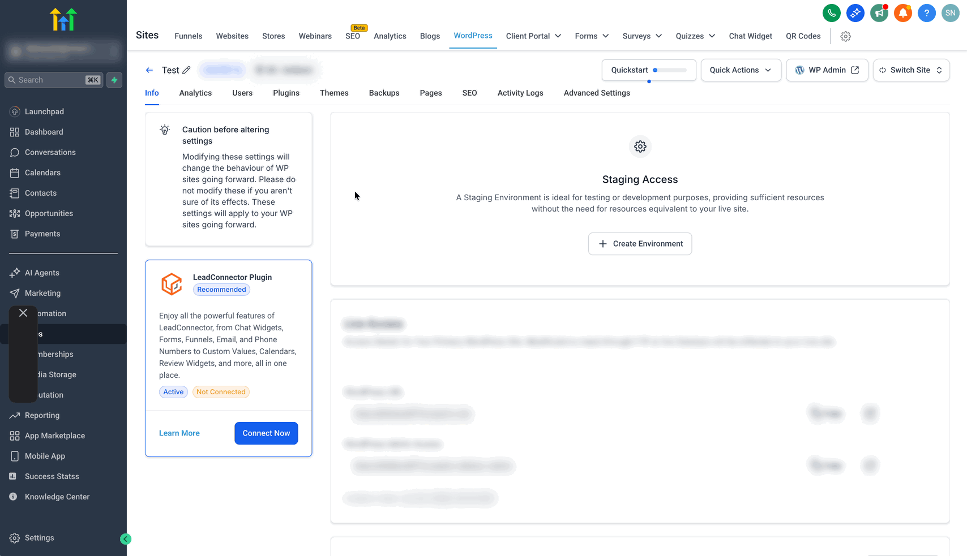
Task: Expand the Forms dropdown menu
Action: click(x=592, y=36)
